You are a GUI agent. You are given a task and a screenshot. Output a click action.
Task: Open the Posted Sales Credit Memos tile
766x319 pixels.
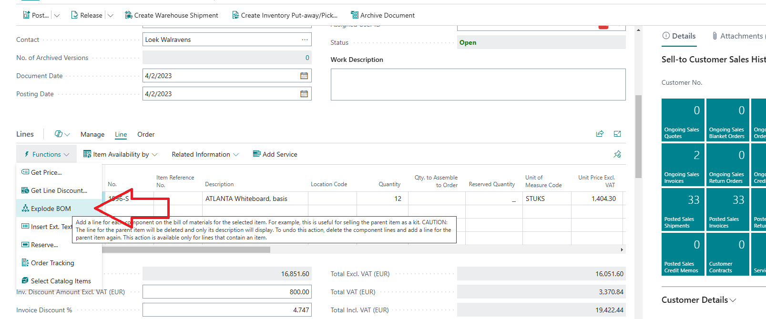tap(683, 254)
